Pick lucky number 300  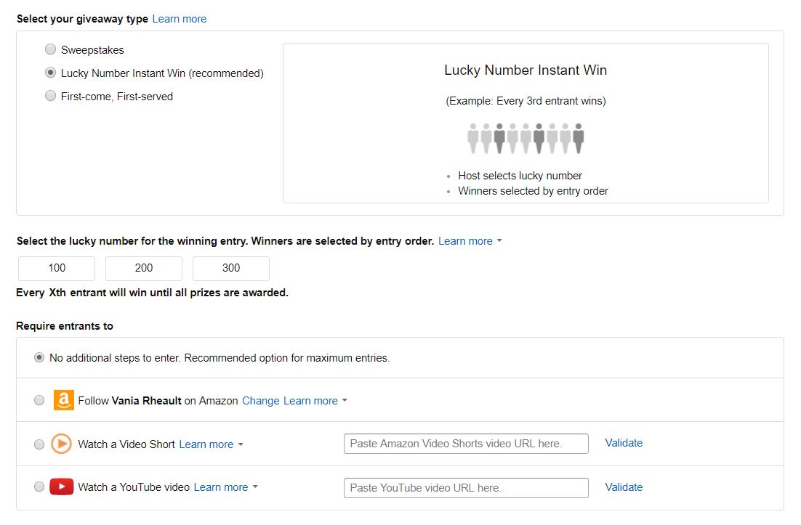point(231,268)
